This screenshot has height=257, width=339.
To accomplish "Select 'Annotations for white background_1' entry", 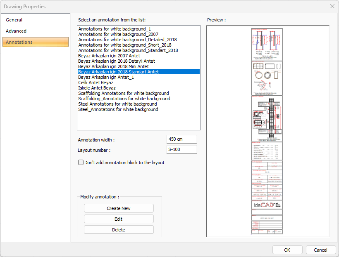I will point(115,29).
